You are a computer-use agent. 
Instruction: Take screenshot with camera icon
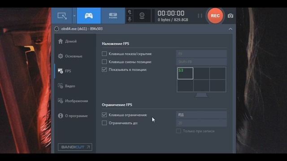click(x=230, y=16)
